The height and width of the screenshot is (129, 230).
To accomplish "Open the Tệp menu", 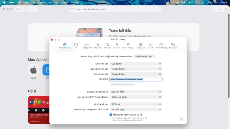I will coord(19,3).
